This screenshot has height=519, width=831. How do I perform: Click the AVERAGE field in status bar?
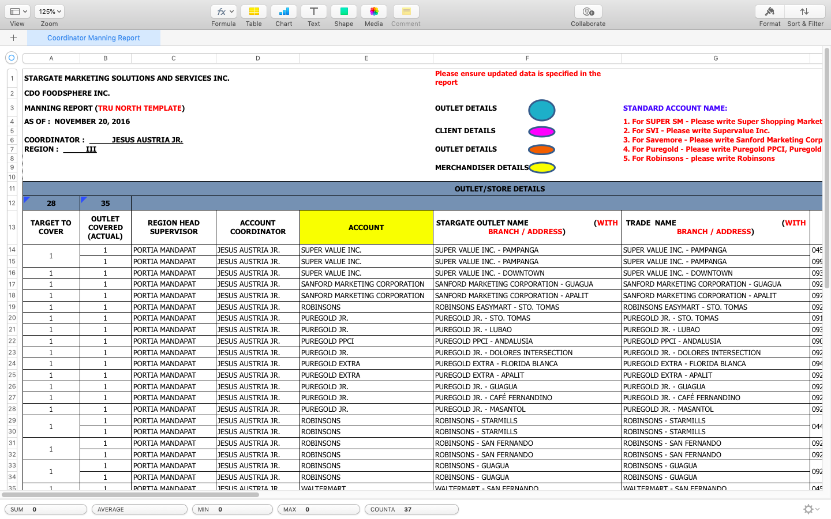pos(140,509)
